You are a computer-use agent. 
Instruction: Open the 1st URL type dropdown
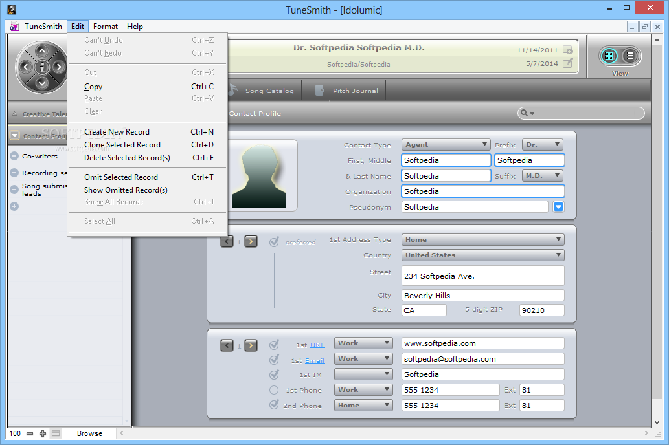tap(363, 343)
